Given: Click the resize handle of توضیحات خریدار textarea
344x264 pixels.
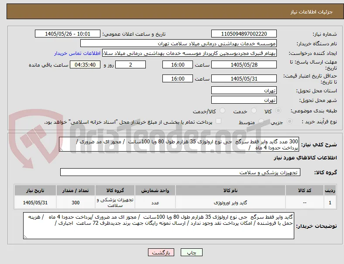Looking at the screenshot, I should pos(25,237).
